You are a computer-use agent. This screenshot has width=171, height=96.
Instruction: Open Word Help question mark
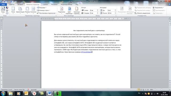pyautogui.click(x=170, y=5)
